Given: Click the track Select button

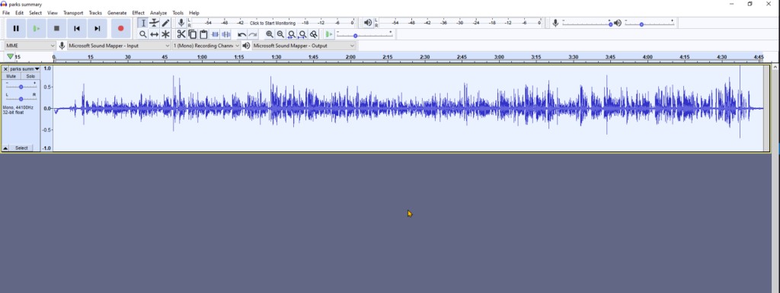Looking at the screenshot, I should tap(21, 148).
